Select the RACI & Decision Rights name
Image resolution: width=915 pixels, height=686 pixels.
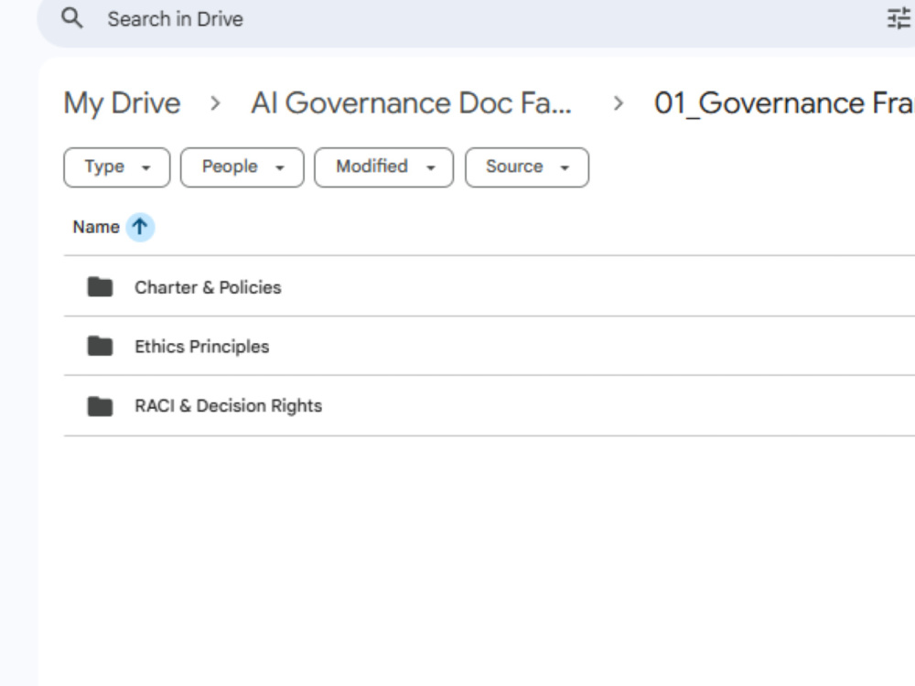pos(228,406)
